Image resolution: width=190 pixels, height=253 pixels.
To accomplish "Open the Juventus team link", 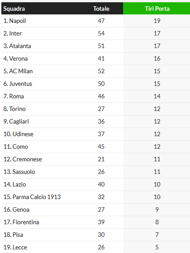I will [x=21, y=84].
